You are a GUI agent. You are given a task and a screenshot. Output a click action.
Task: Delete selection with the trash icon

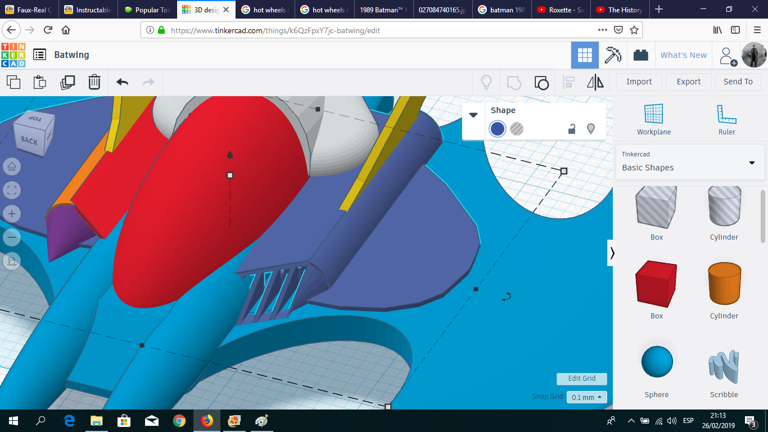click(94, 82)
